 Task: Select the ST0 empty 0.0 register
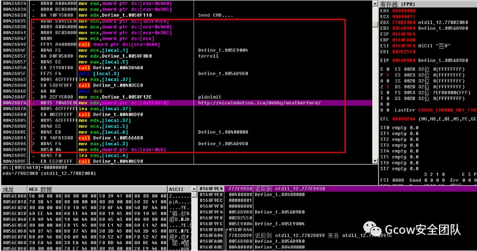coord(400,127)
